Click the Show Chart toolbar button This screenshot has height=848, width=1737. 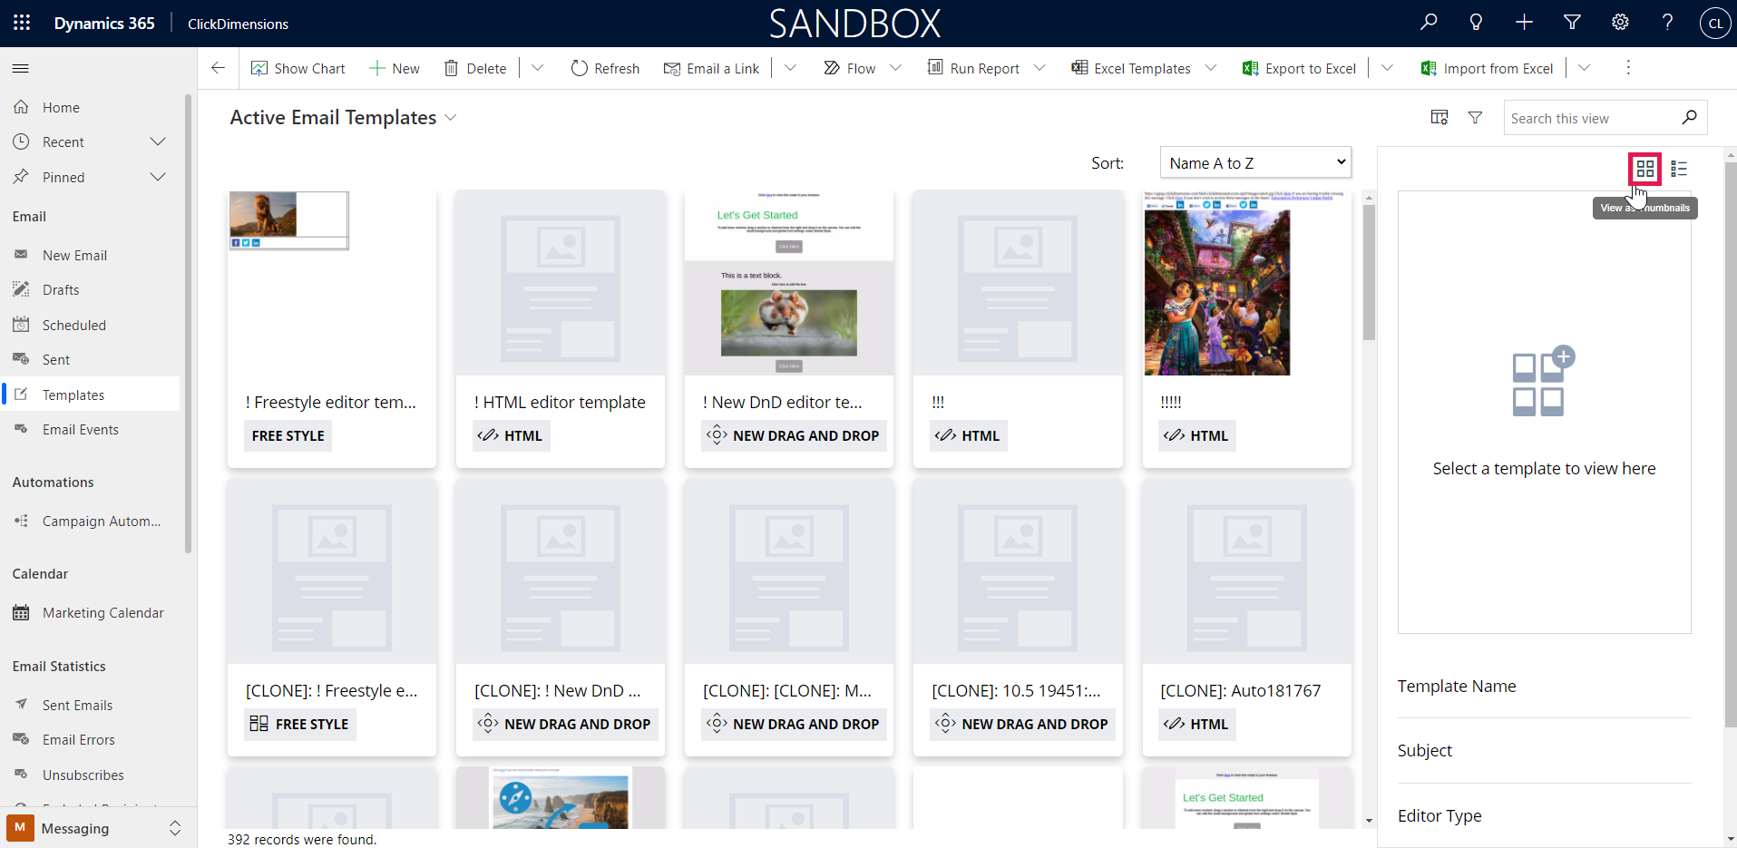coord(298,68)
